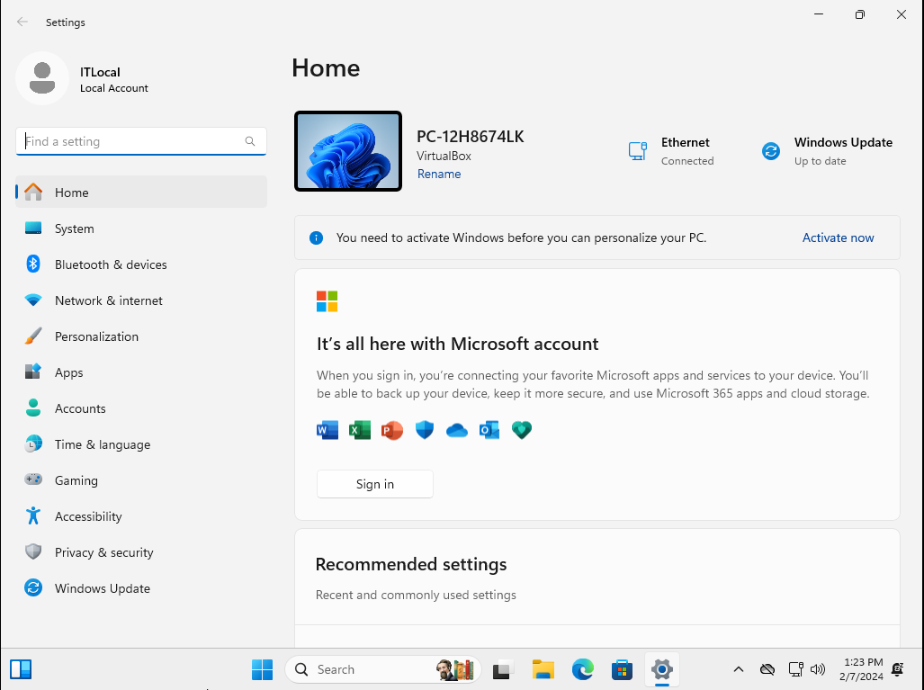Click the Outlook app icon
This screenshot has width=924, height=690.
489,430
